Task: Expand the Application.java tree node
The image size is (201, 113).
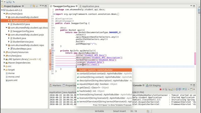Action: [x=9, y=21]
